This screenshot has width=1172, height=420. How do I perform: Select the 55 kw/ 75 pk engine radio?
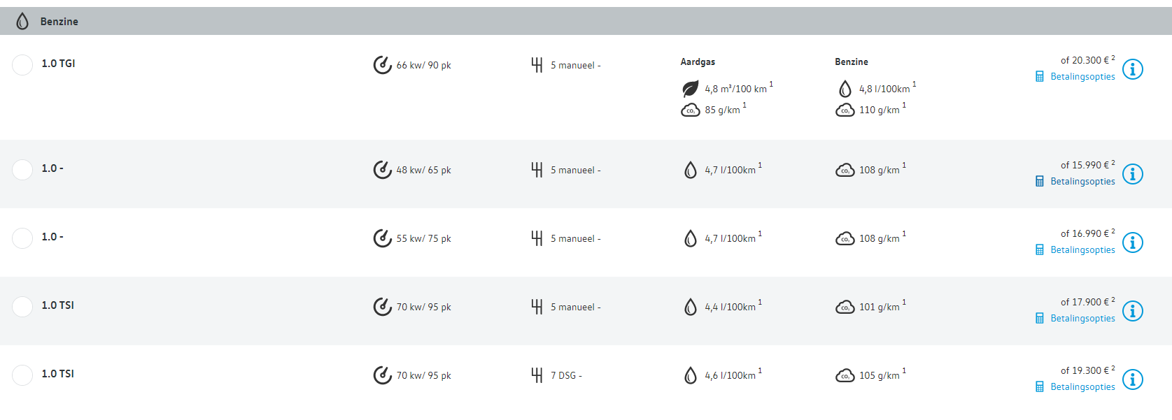[22, 238]
